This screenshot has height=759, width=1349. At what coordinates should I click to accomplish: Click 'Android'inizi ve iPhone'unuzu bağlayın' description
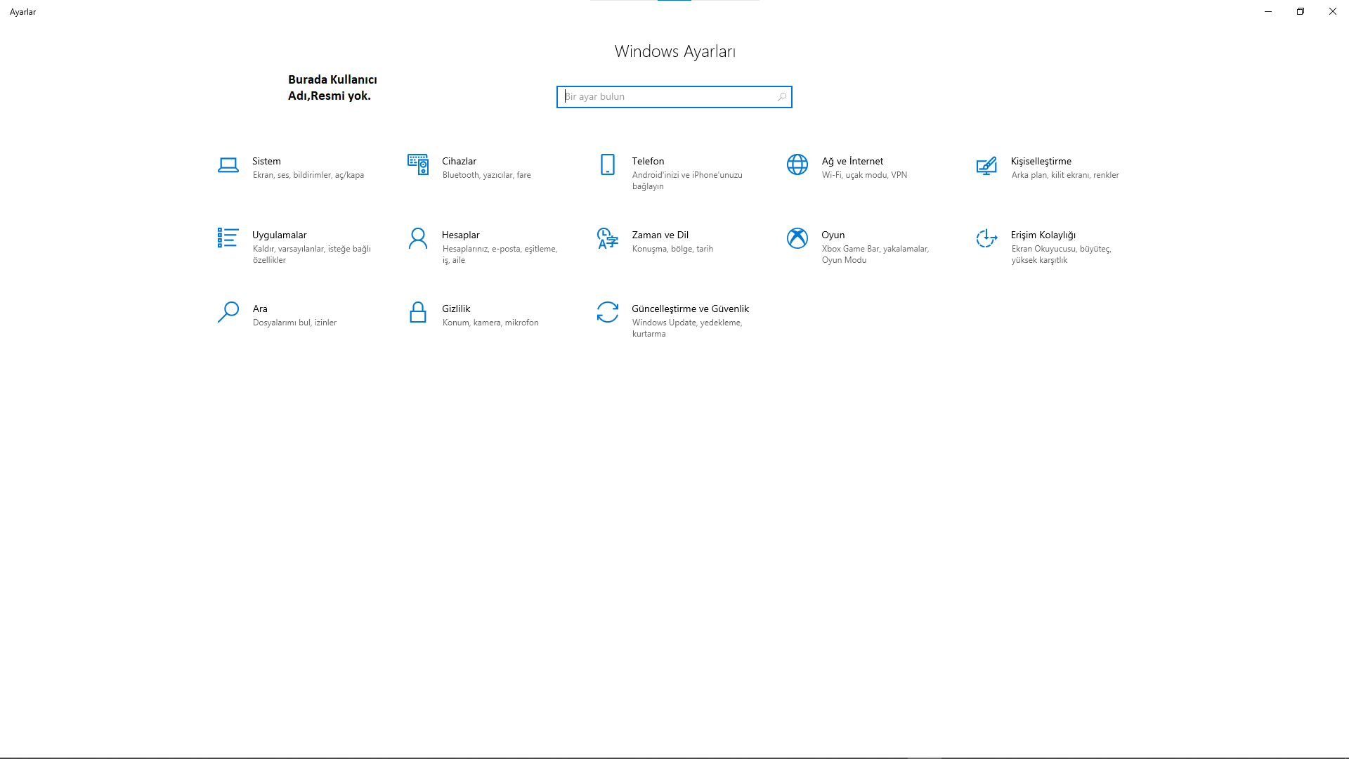point(687,181)
